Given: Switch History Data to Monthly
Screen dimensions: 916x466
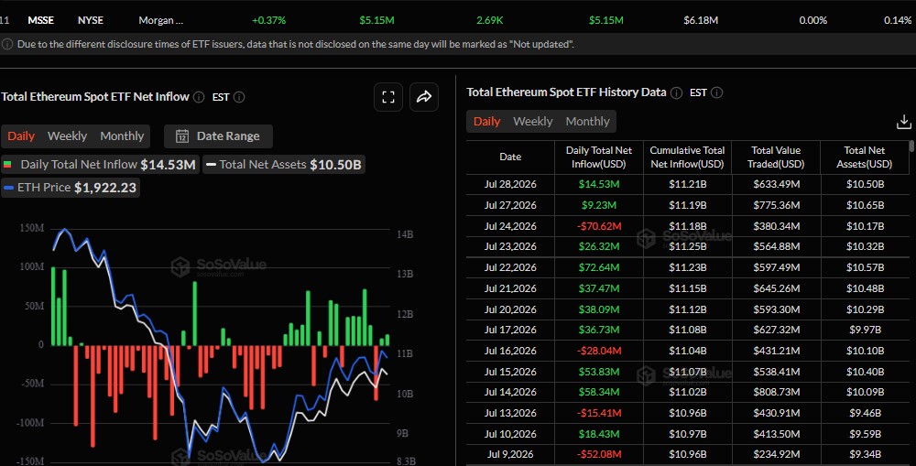Looking at the screenshot, I should (588, 122).
